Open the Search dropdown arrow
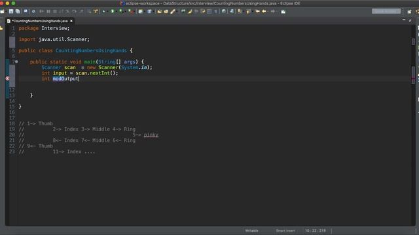This screenshot has height=235, width=419. point(177,12)
